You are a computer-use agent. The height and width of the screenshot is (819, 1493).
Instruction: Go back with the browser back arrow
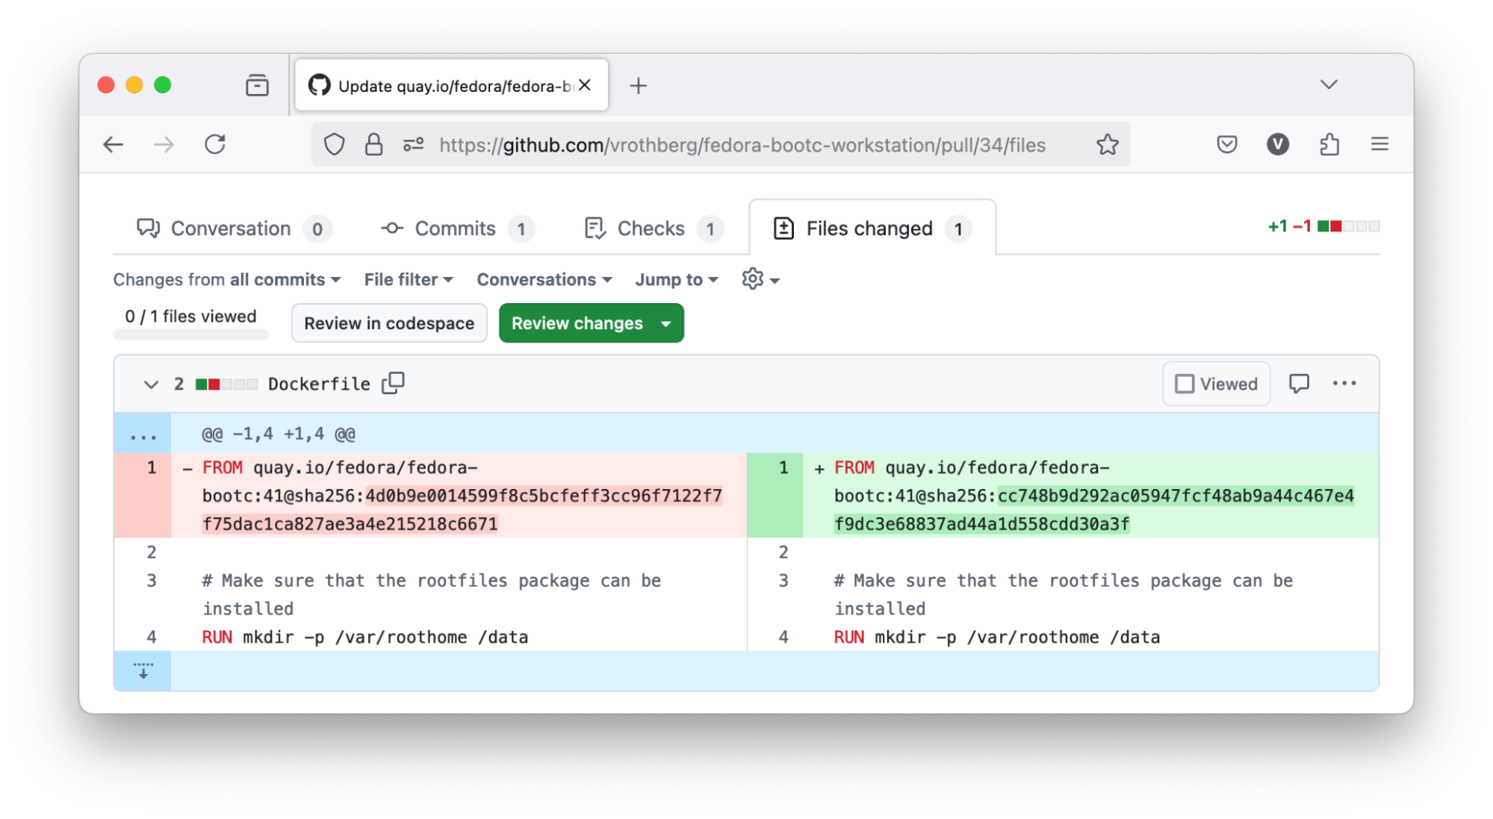click(x=114, y=145)
